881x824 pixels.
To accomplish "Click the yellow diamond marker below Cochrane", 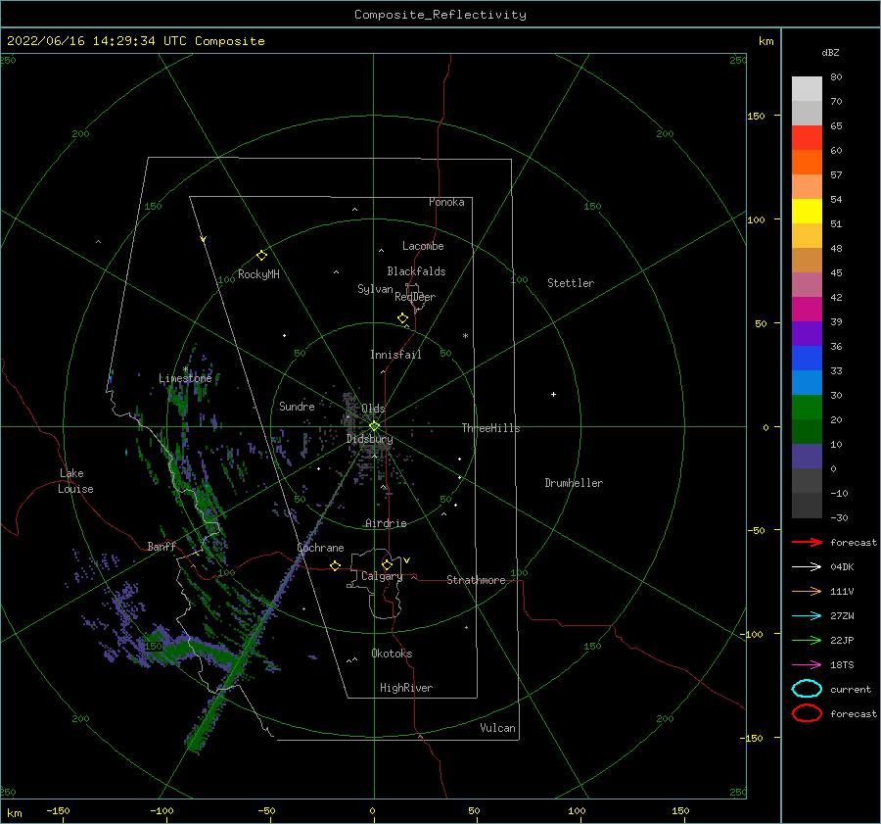I will 336,565.
